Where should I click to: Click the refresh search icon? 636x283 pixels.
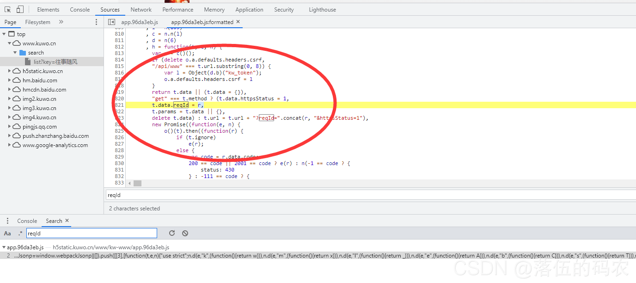172,233
